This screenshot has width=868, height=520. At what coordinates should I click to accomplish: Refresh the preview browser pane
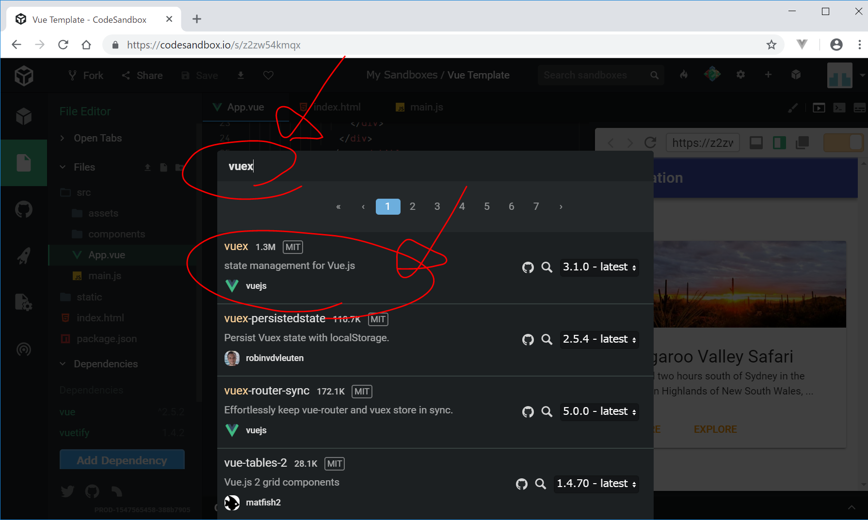650,142
